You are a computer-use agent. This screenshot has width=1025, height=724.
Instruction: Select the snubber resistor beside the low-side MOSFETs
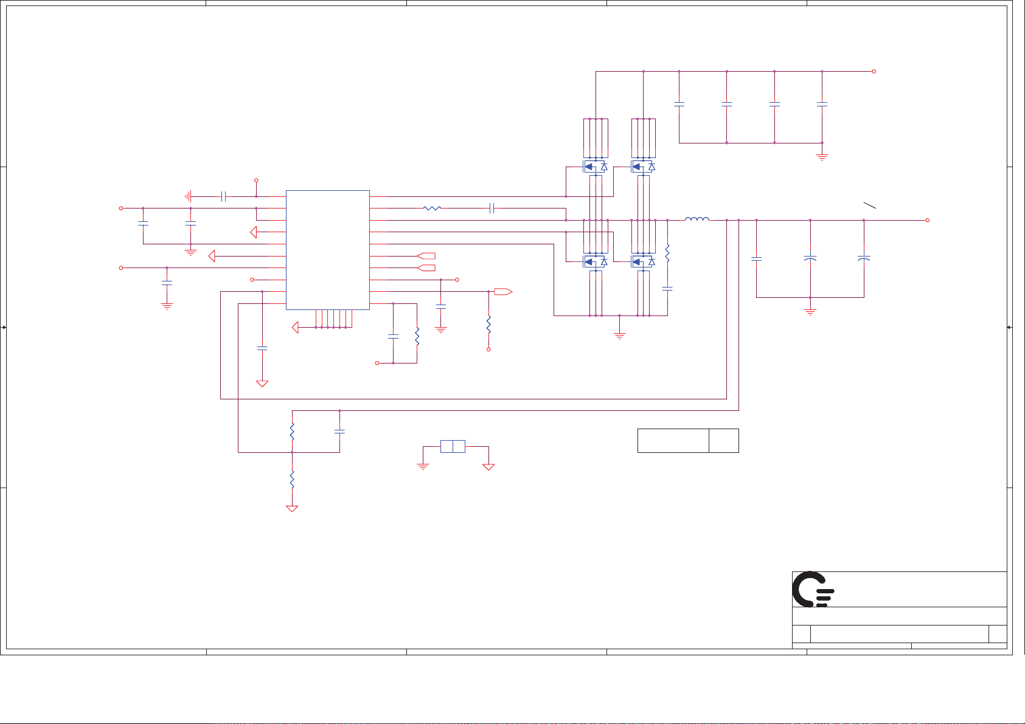click(x=667, y=253)
